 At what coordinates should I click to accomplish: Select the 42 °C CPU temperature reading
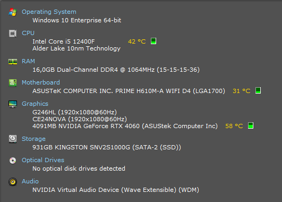click(137, 41)
